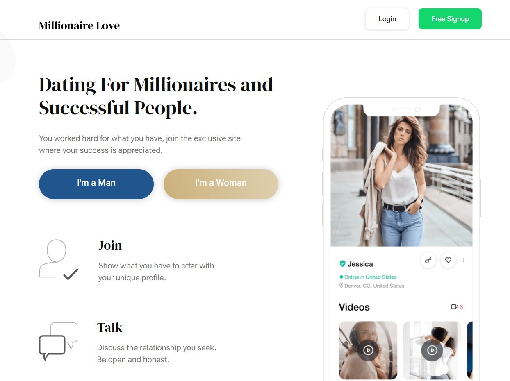Play the second video with couple hugging
510x381 pixels.
[432, 350]
